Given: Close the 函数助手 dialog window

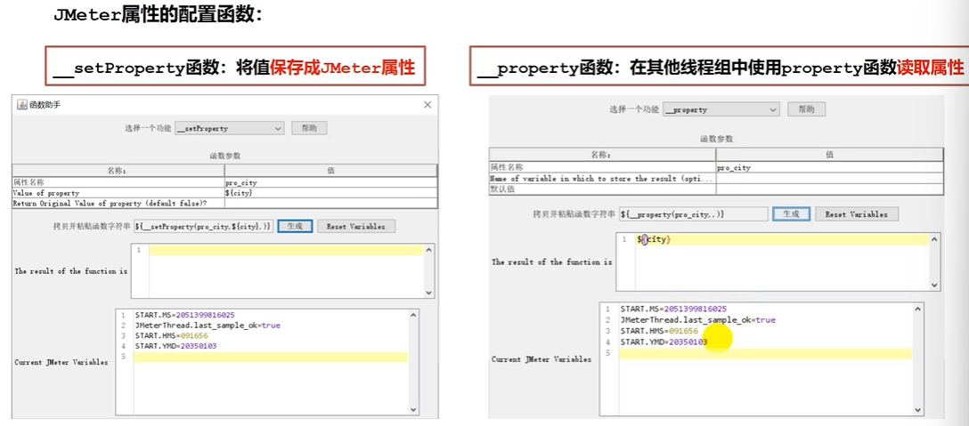Looking at the screenshot, I should (427, 105).
